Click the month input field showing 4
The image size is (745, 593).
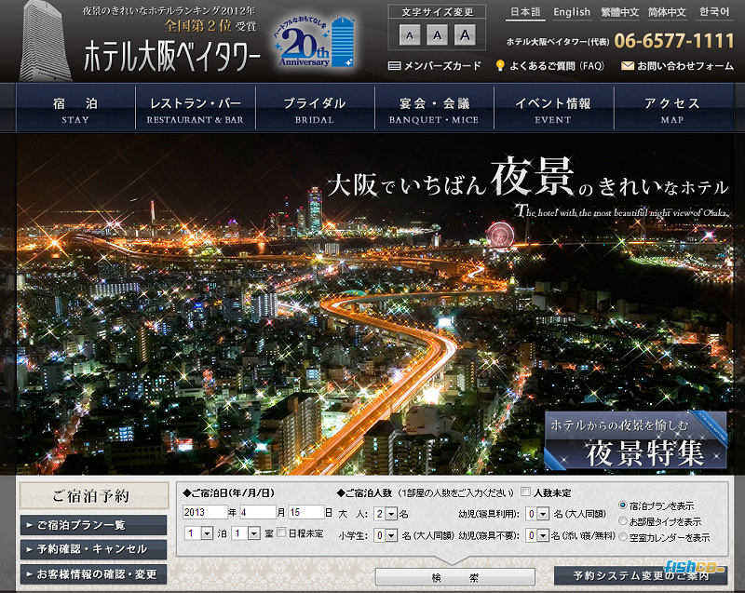click(x=258, y=512)
